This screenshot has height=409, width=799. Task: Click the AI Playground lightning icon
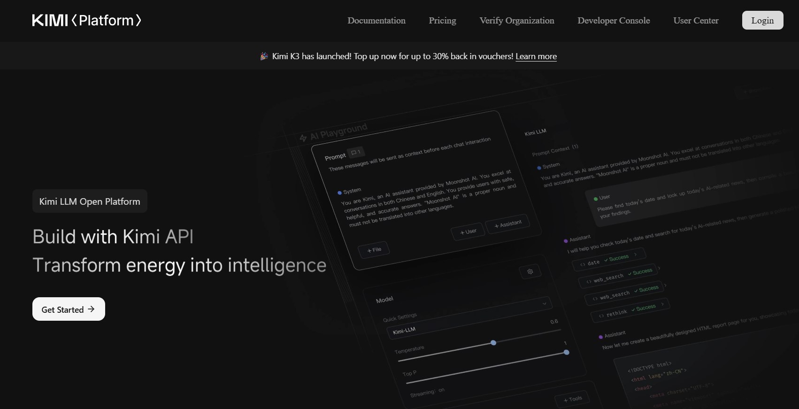coord(303,138)
